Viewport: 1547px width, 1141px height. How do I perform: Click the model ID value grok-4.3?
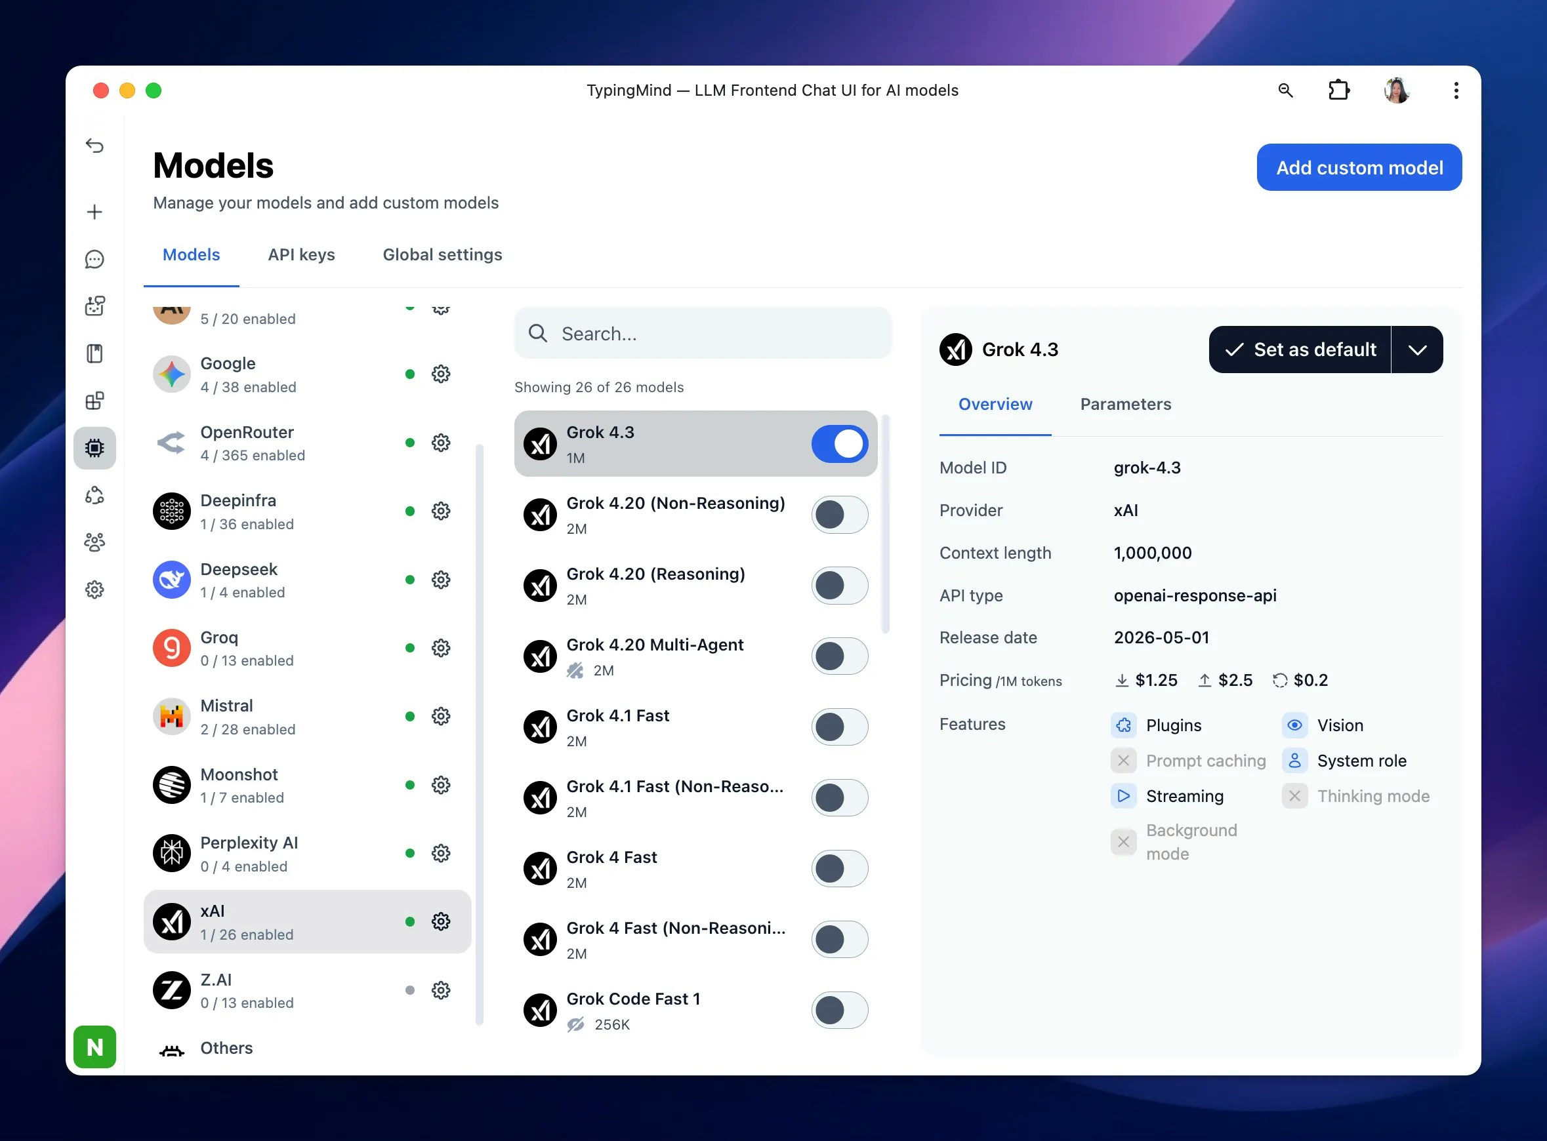click(x=1147, y=468)
